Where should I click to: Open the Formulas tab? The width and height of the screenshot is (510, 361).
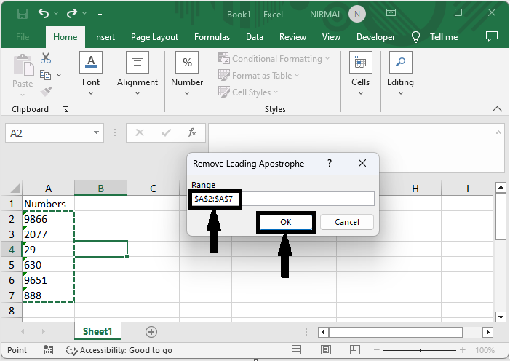(x=212, y=37)
